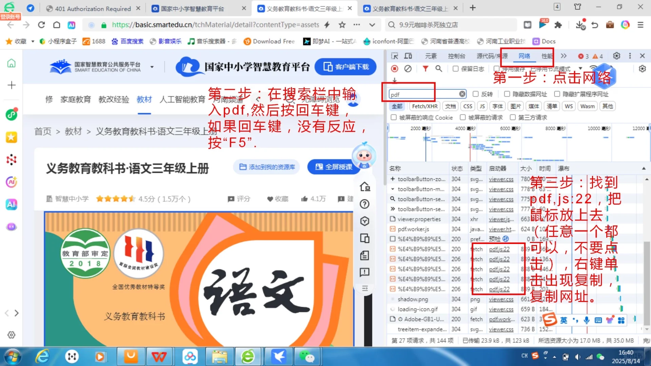Click the exclamation feedback icon on the page toolbar

click(364, 272)
